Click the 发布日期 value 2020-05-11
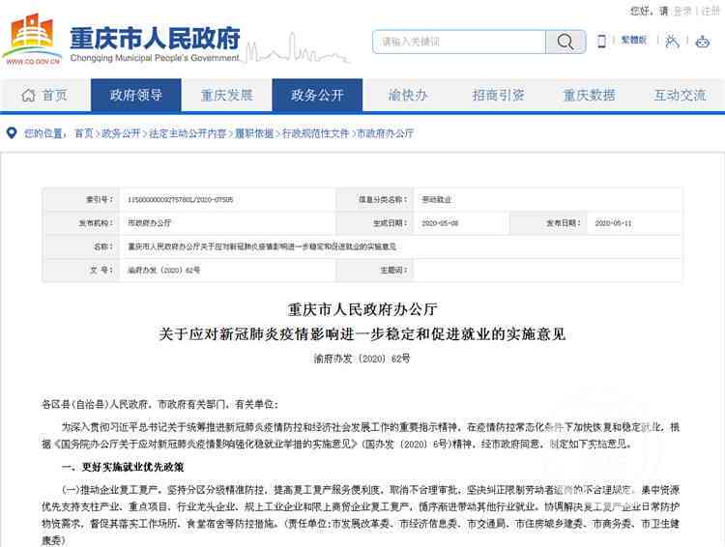The width and height of the screenshot is (725, 547). coord(613,223)
